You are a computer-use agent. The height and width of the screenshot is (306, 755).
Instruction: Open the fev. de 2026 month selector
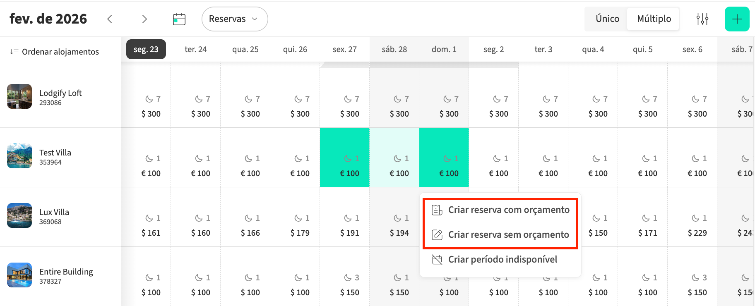(x=48, y=19)
